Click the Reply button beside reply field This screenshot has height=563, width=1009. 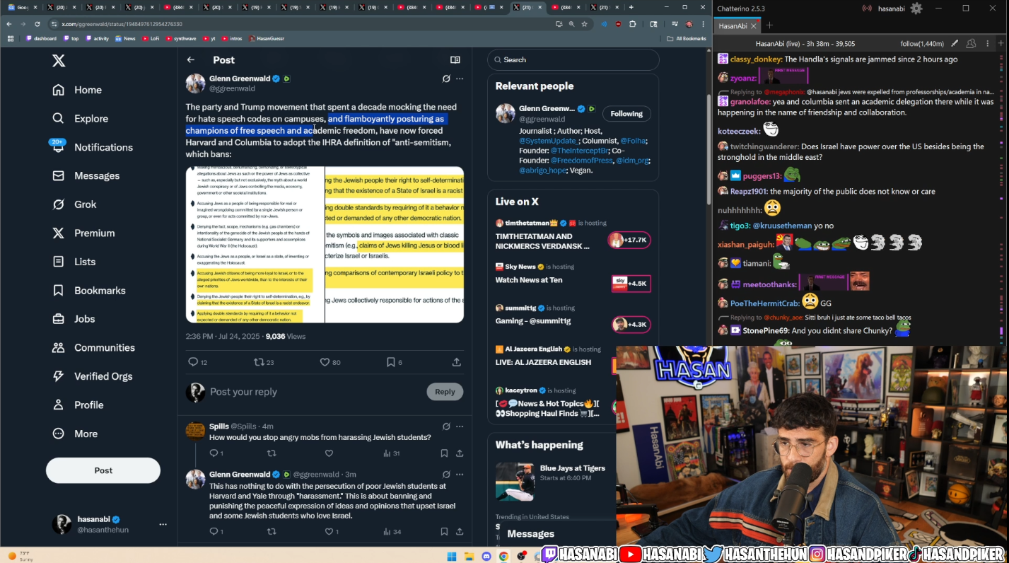(445, 392)
